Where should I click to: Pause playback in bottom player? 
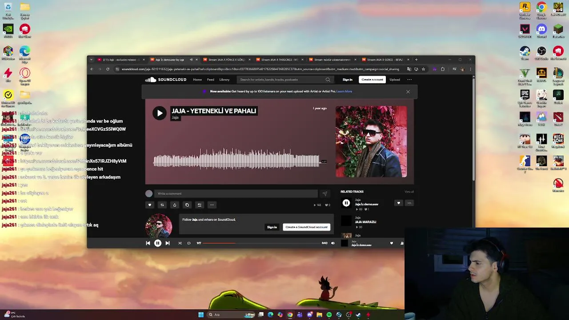[157, 243]
